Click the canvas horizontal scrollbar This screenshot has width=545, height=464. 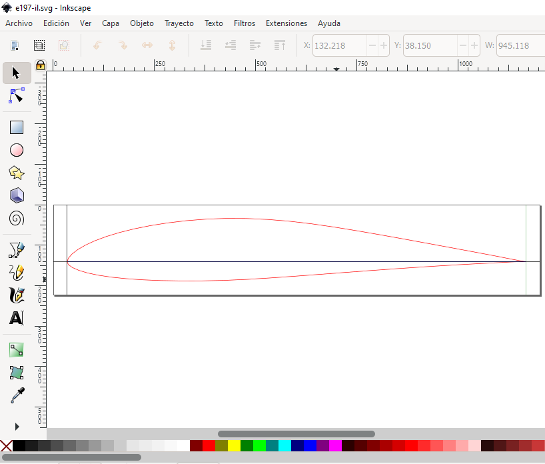coord(296,434)
